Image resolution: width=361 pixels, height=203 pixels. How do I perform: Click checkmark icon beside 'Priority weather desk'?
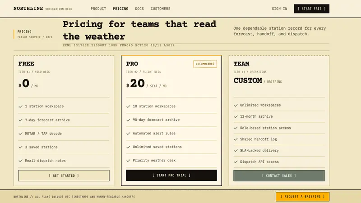(x=128, y=161)
